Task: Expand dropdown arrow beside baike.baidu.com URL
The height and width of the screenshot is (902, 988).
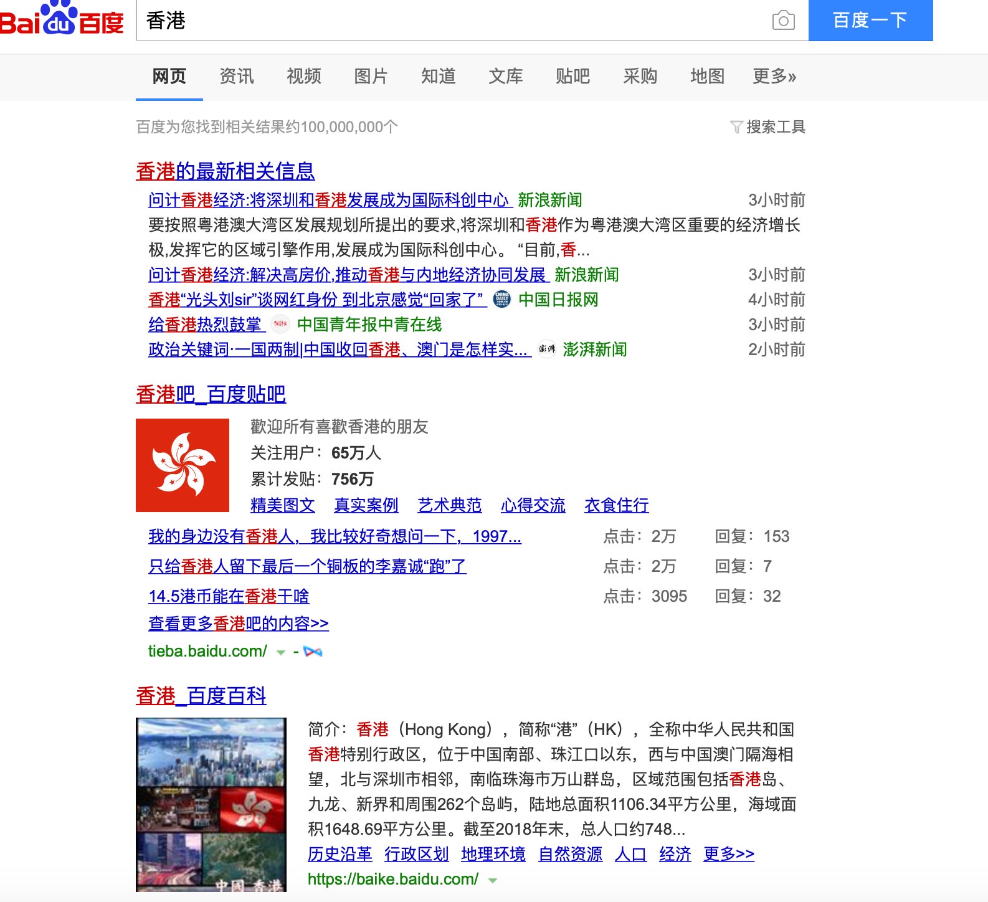Action: pos(493,880)
